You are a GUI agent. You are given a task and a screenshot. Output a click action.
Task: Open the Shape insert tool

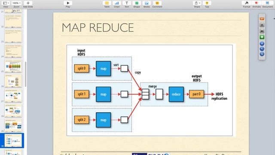pos(137,3)
